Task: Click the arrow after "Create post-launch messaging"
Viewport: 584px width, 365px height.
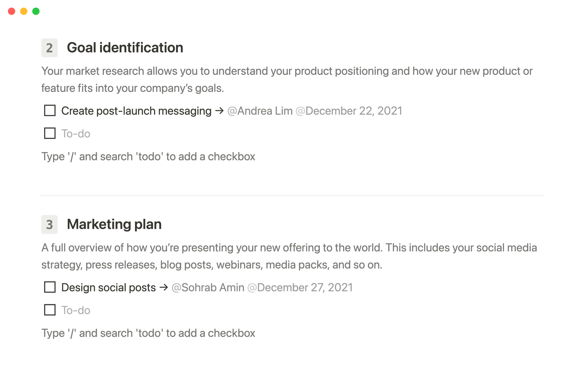Action: coord(219,111)
